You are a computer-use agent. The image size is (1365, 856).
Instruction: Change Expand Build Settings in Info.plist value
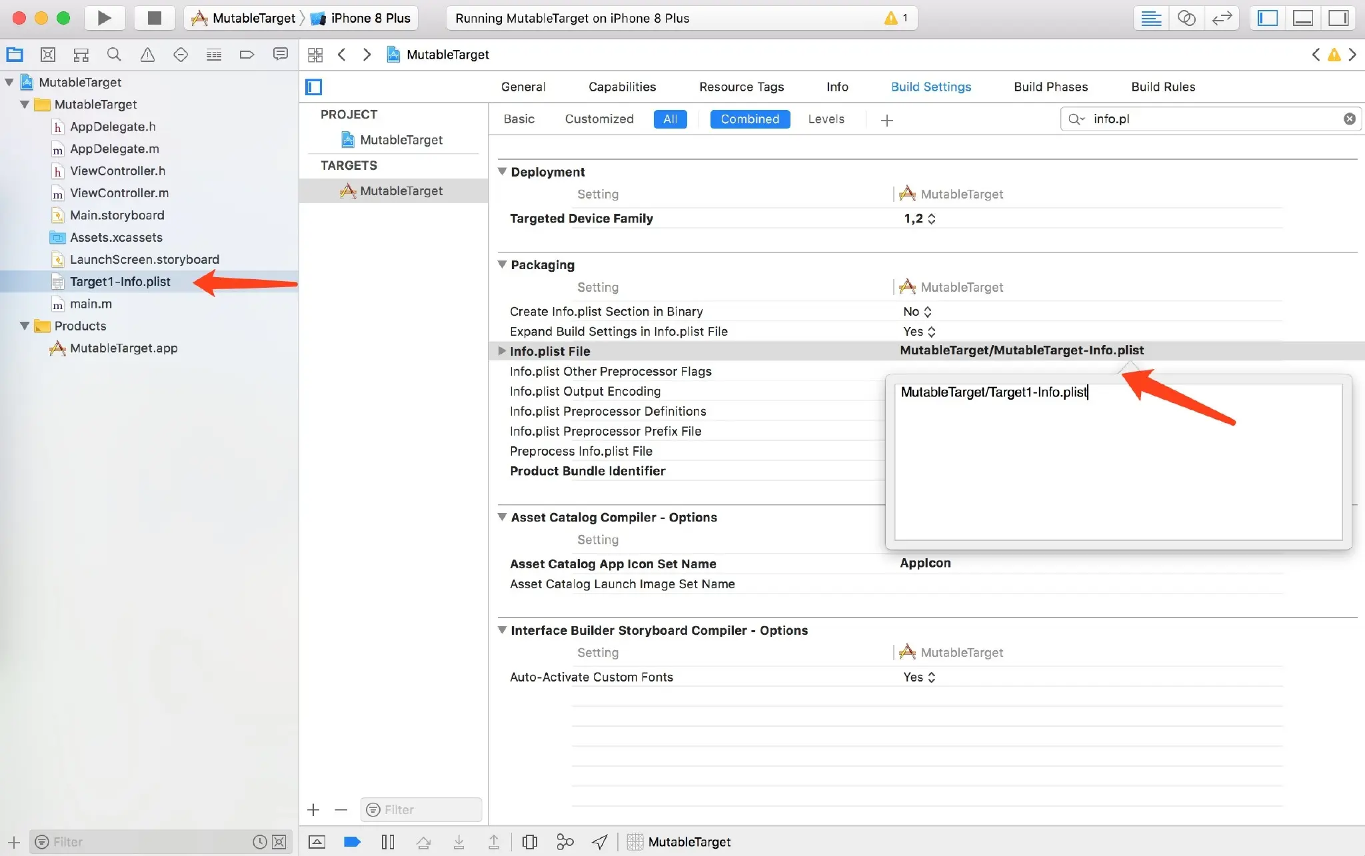coord(919,331)
